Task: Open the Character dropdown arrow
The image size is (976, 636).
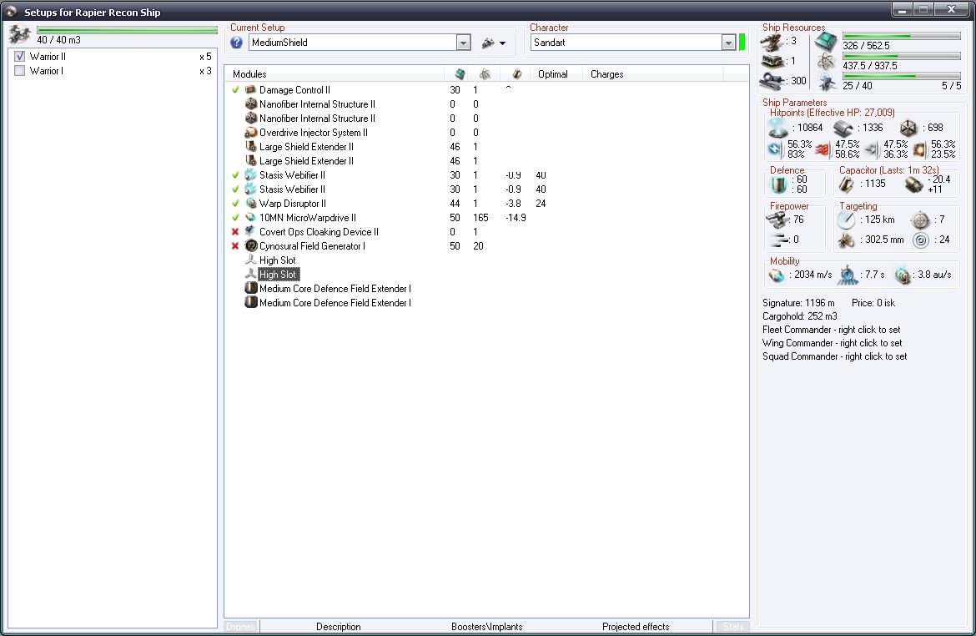Action: point(728,43)
